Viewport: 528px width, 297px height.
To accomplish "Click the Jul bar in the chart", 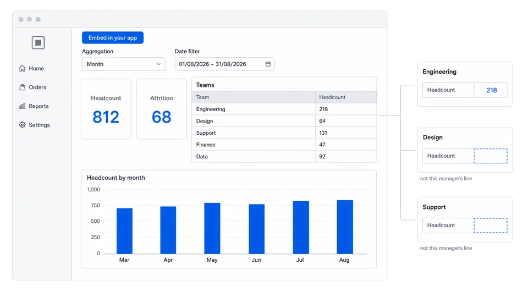I will coord(301,227).
